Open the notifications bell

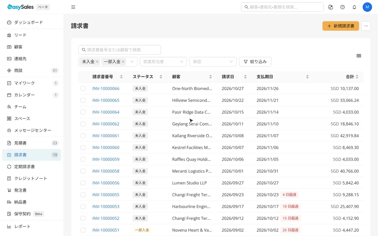(354, 7)
